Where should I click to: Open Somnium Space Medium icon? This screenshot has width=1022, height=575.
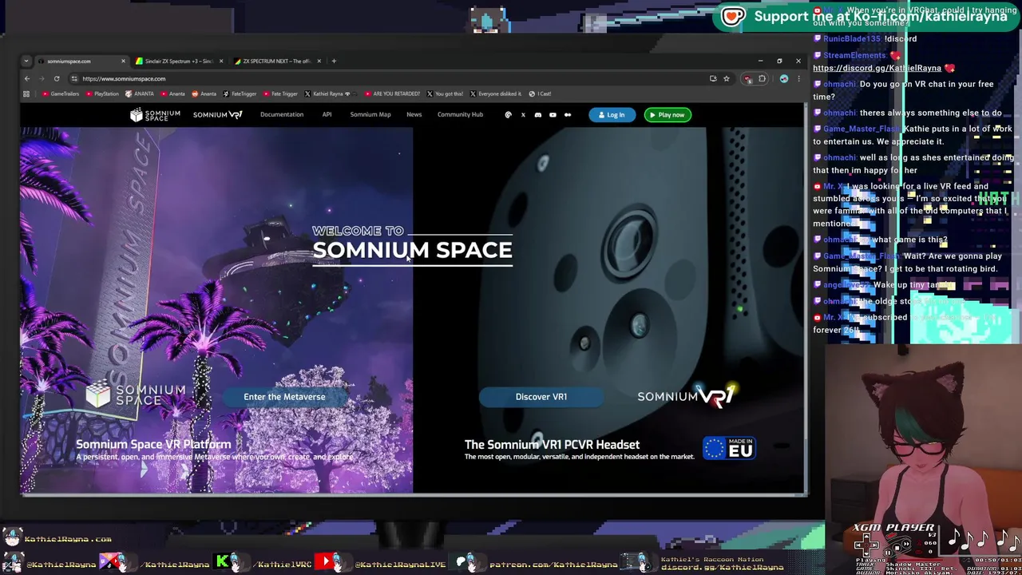568,115
